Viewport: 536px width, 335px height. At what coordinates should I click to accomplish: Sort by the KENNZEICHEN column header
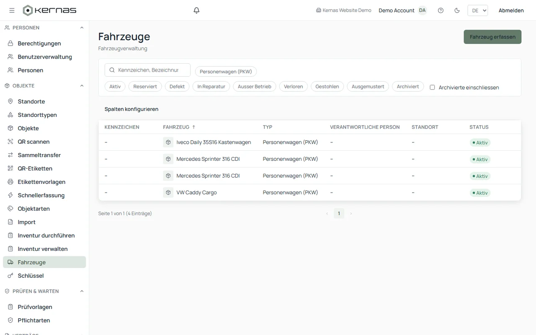pos(122,127)
